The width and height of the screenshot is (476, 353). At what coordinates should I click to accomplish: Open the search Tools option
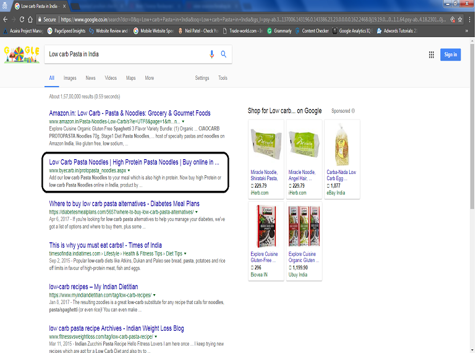pos(223,78)
